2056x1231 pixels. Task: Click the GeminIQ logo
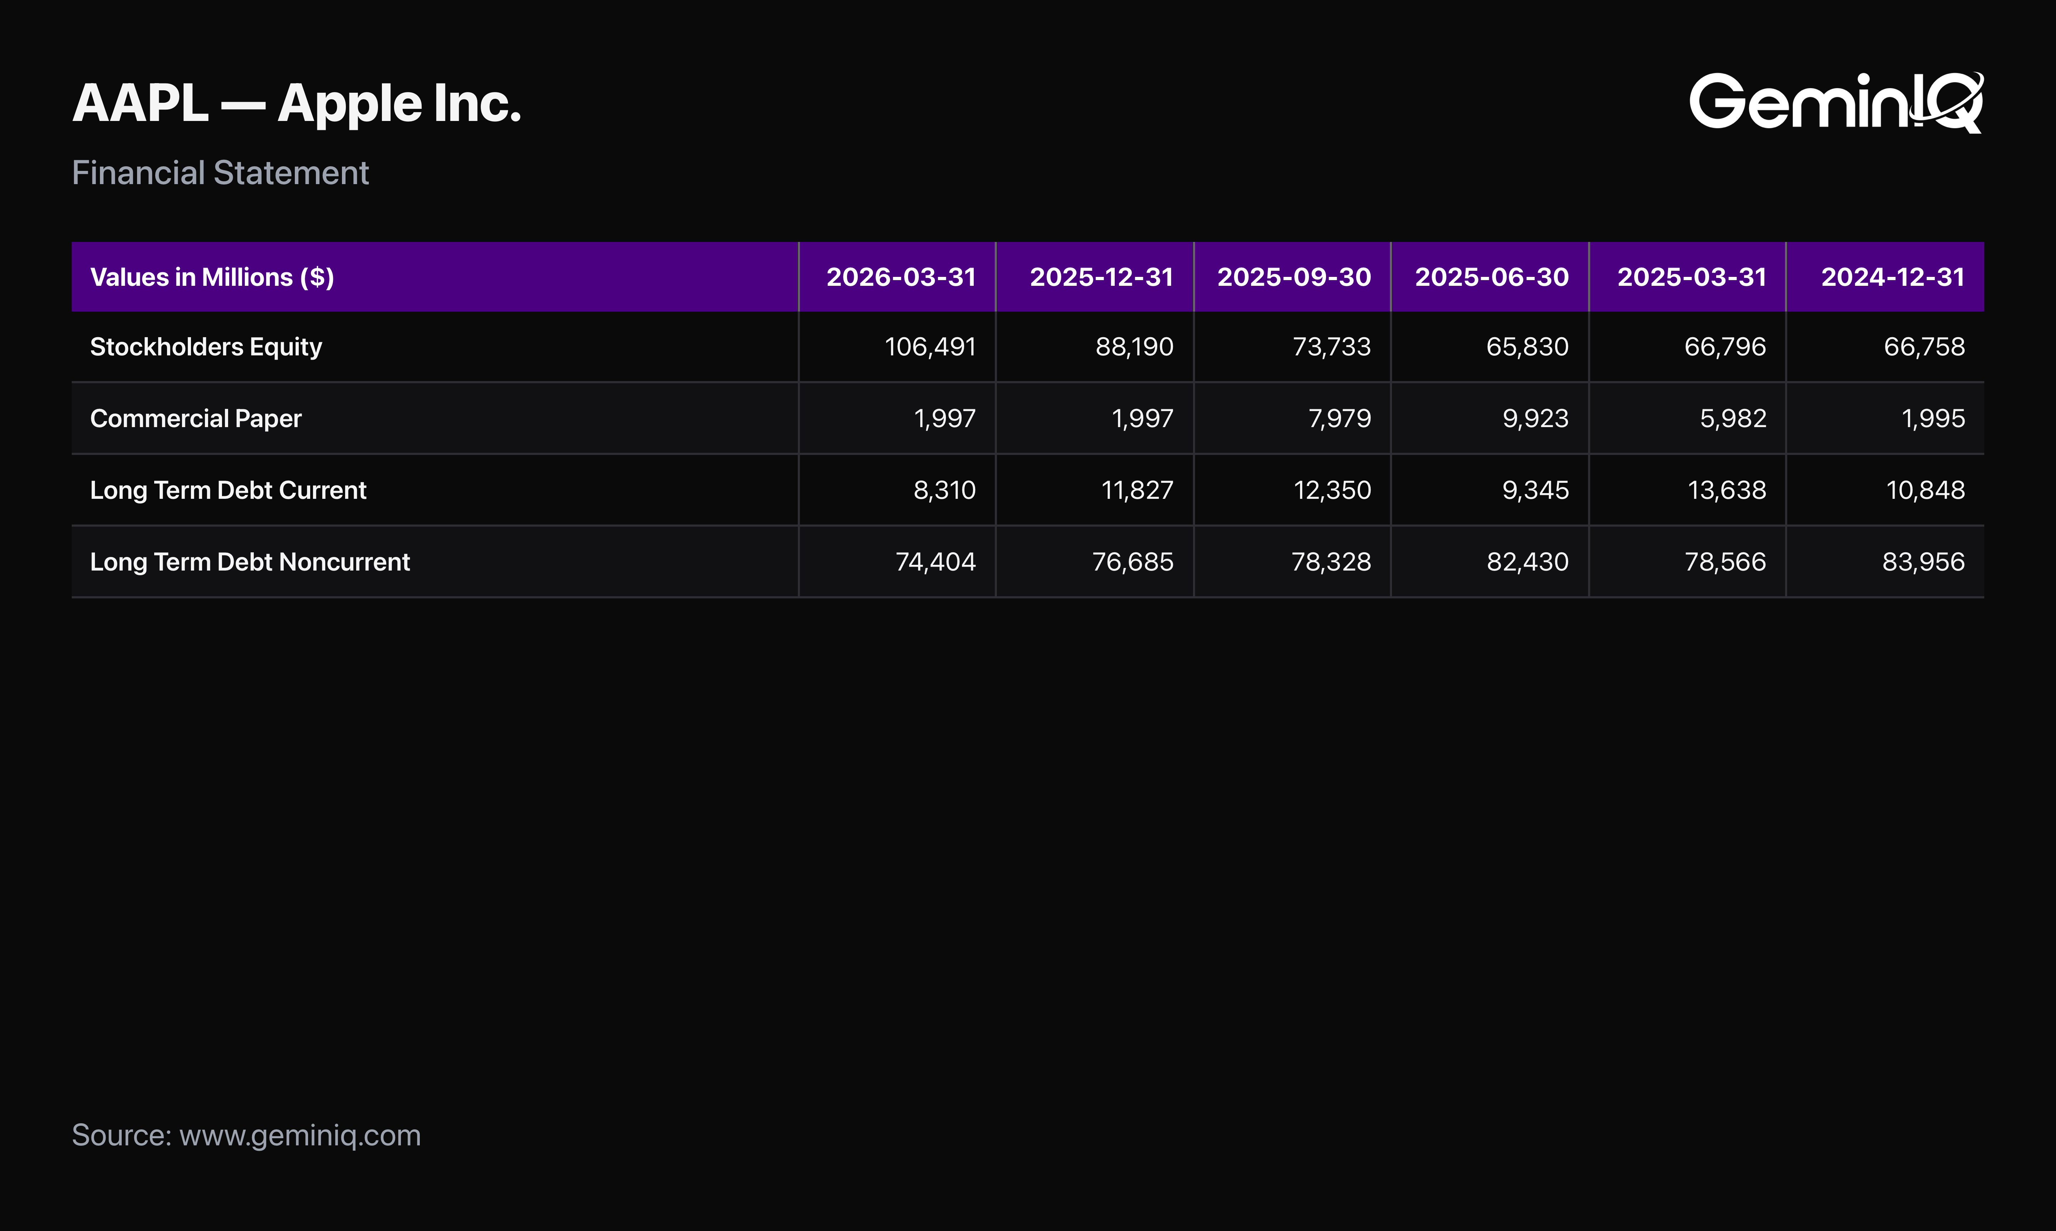(x=1836, y=102)
